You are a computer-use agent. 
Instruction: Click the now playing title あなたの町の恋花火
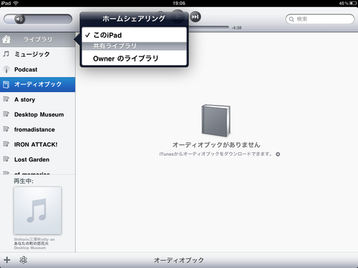point(32,244)
